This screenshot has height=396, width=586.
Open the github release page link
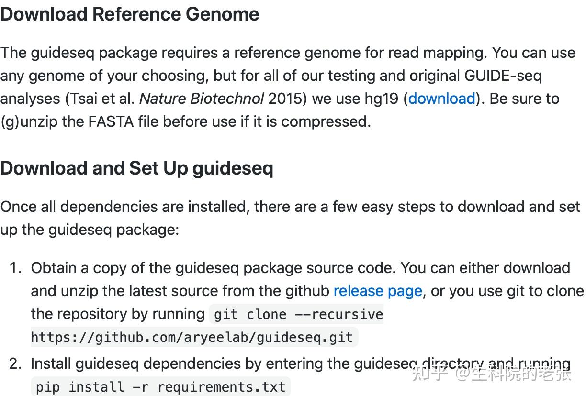[x=378, y=291]
